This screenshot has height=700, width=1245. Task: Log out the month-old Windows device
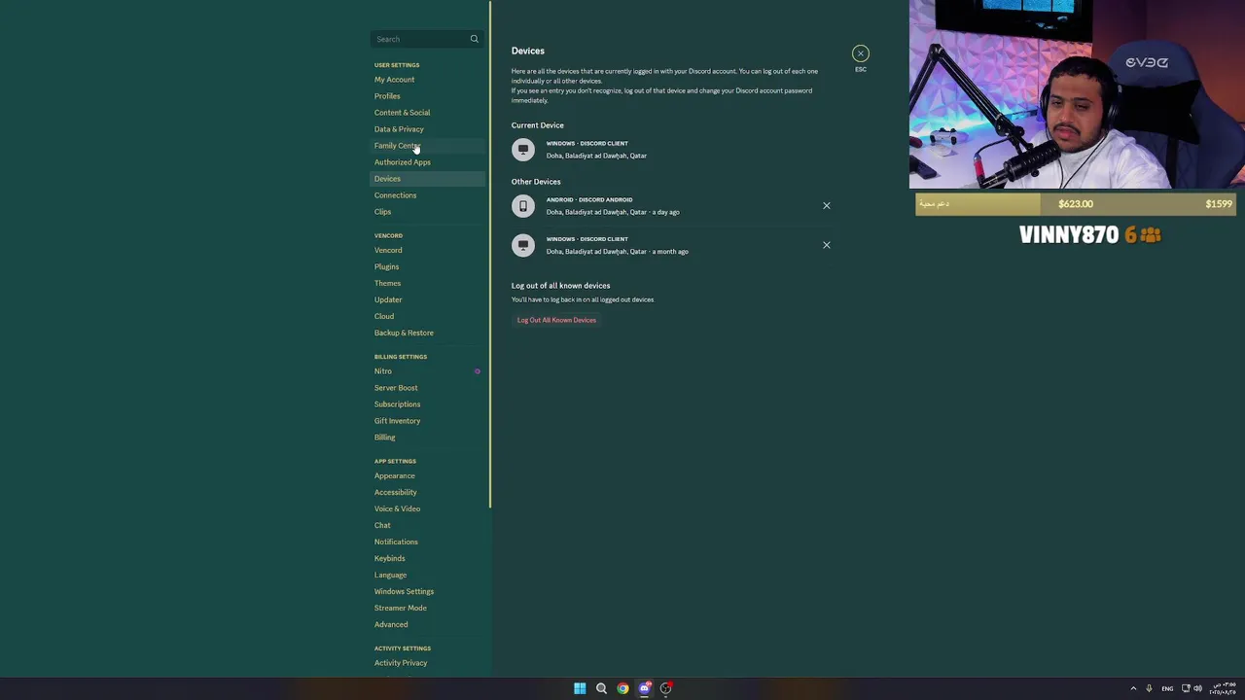(x=827, y=245)
